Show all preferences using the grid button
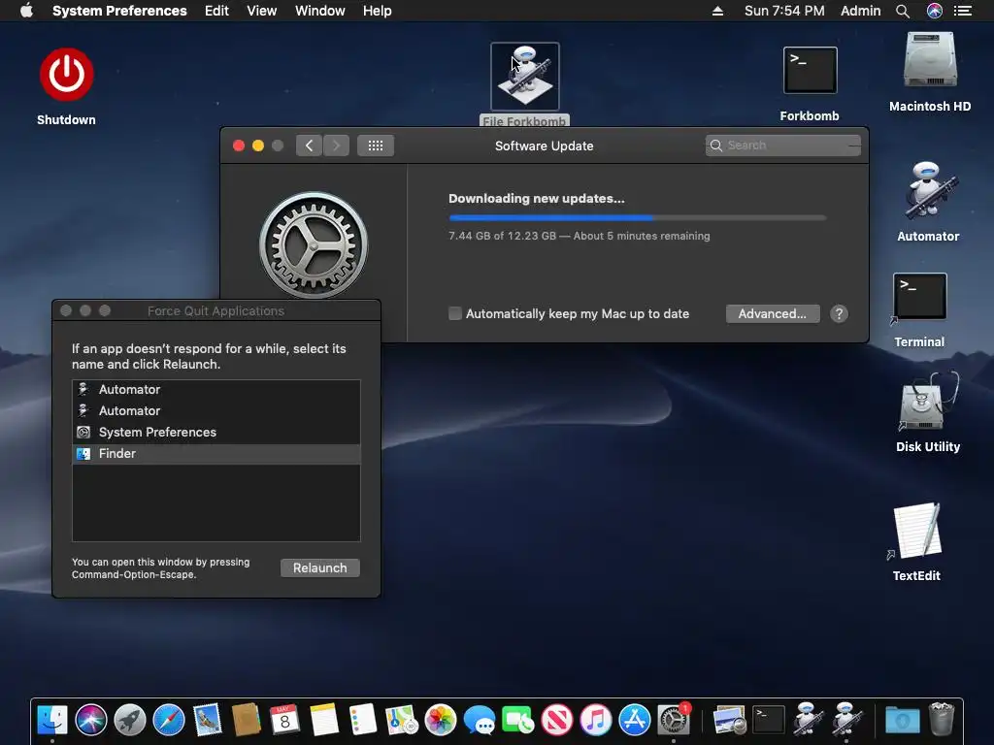994x745 pixels. pyautogui.click(x=376, y=146)
